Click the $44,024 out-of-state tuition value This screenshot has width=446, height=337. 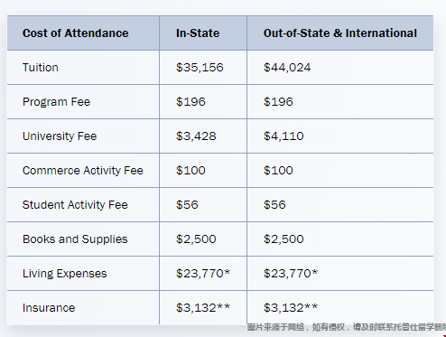click(287, 68)
